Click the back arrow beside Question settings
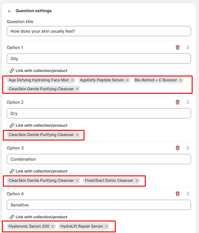The image size is (199, 233). click(x=10, y=11)
